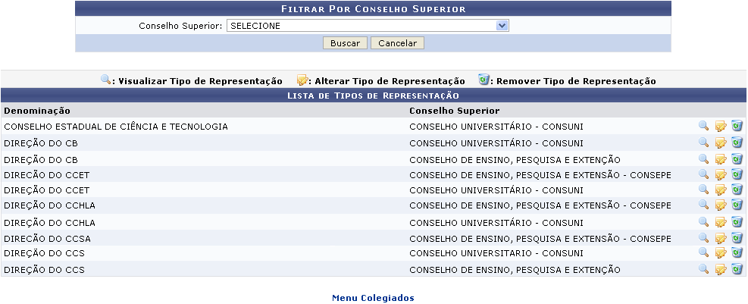Edit last DIREÇÃO DO CCS row
748x304 pixels.
(x=720, y=270)
